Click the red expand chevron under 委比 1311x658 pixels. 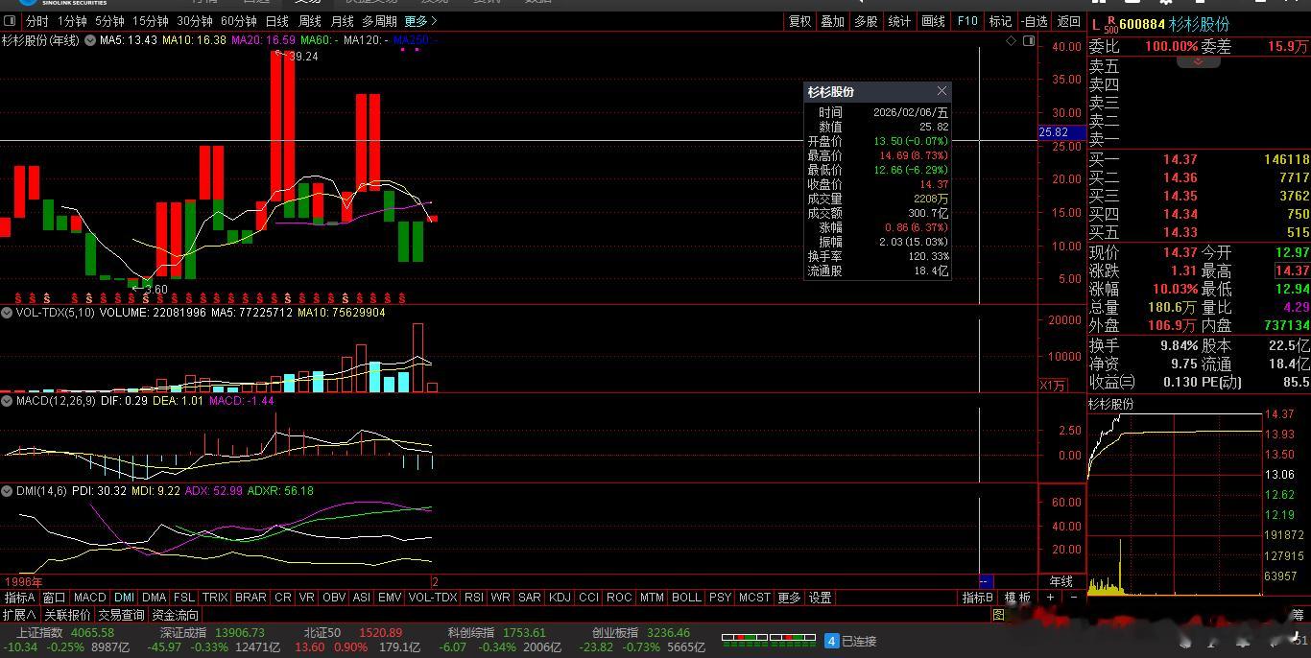(1198, 61)
